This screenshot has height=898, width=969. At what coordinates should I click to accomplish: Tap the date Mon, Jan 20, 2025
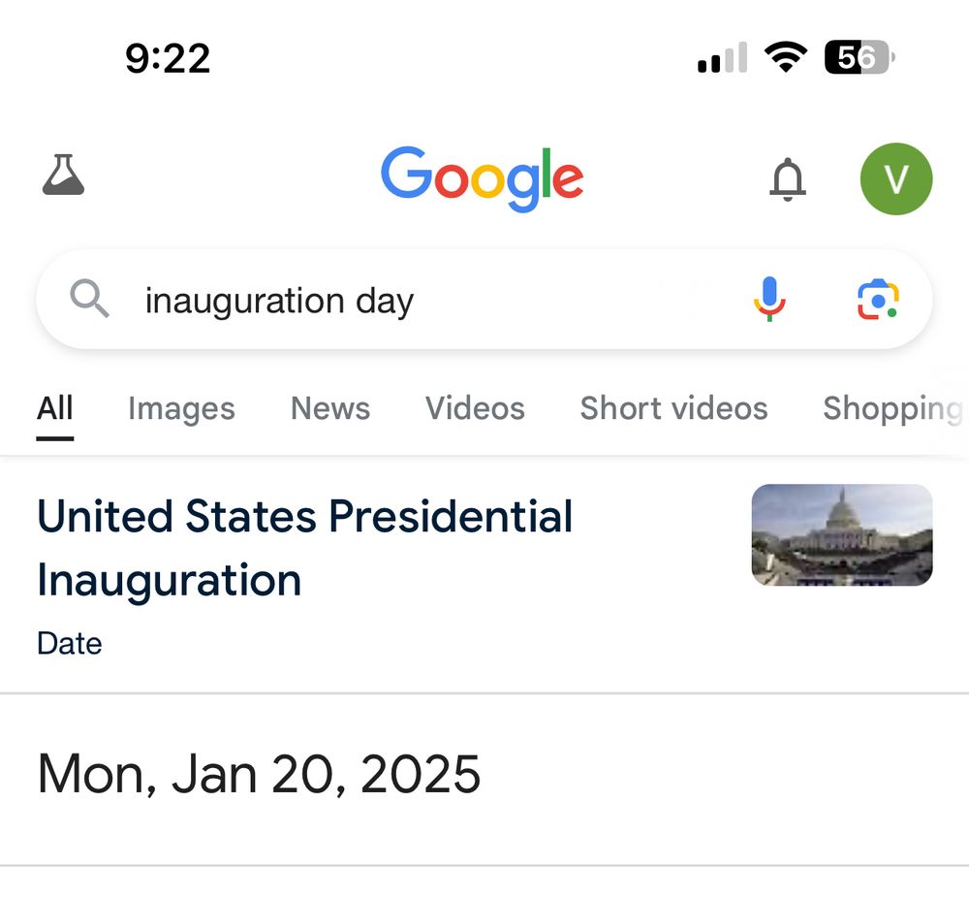coord(257,774)
